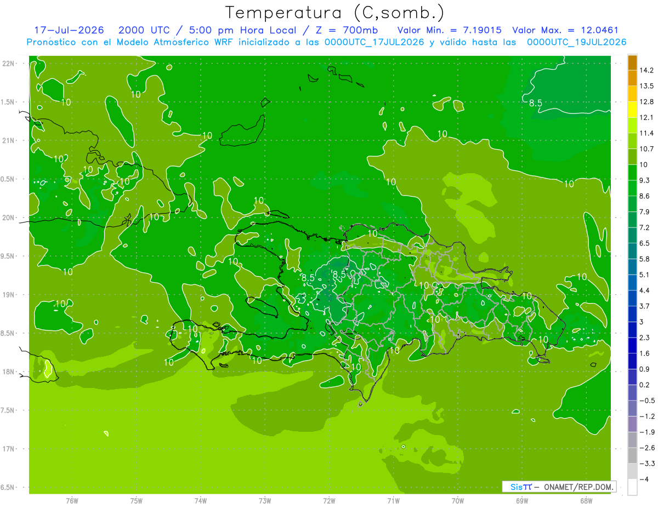Click the 3.7 color scale label

click(x=645, y=306)
